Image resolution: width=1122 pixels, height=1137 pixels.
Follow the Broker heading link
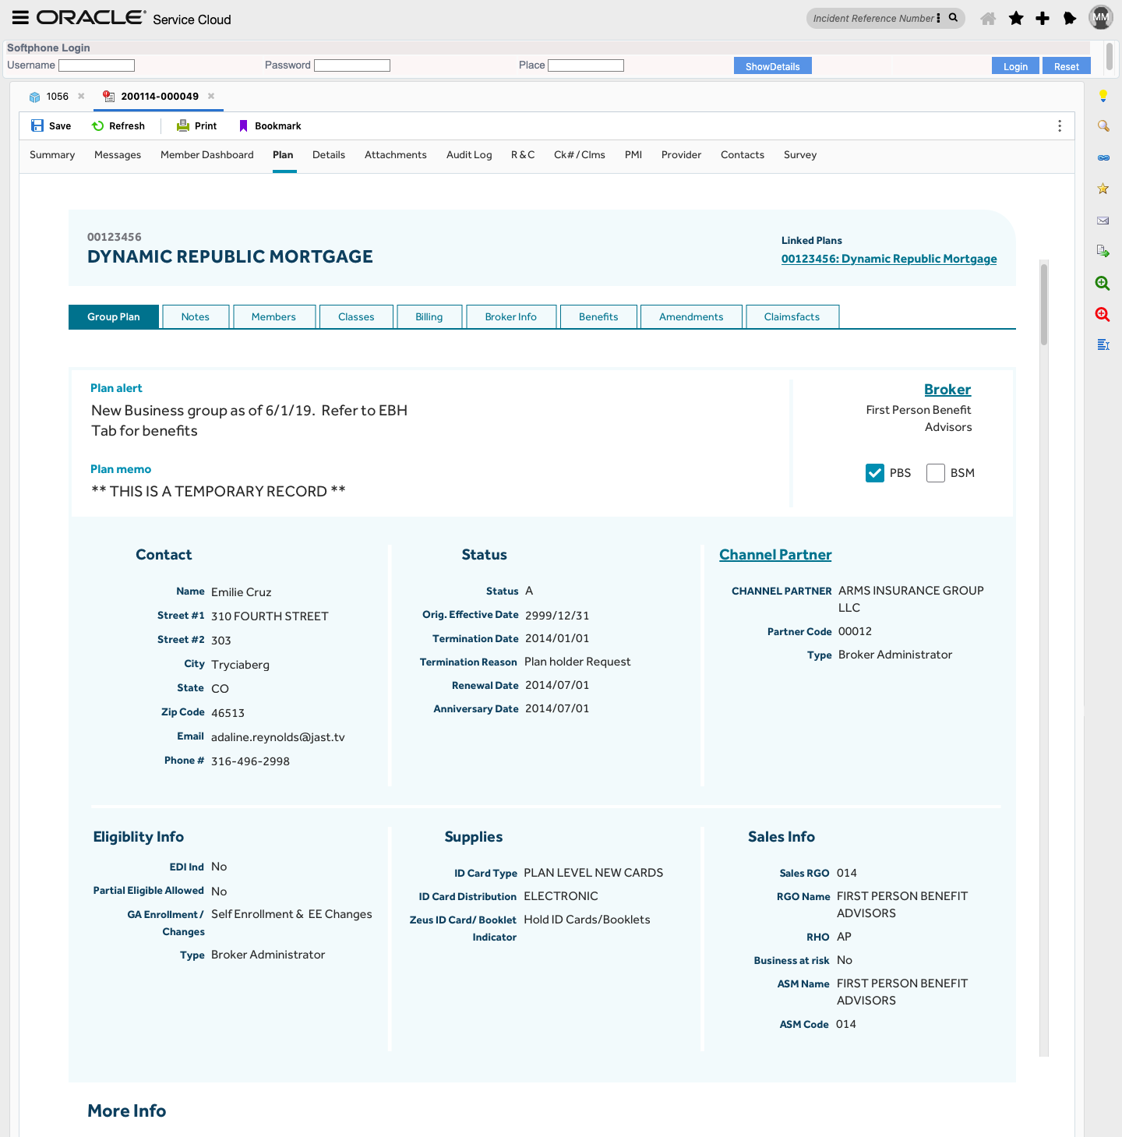(947, 390)
